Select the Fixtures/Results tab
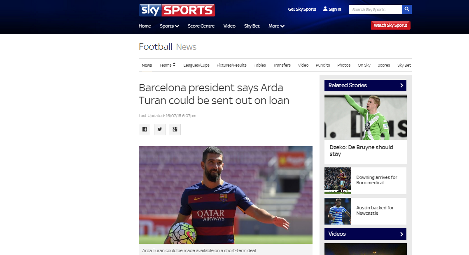Viewport: 469px width, 255px height. click(x=231, y=65)
